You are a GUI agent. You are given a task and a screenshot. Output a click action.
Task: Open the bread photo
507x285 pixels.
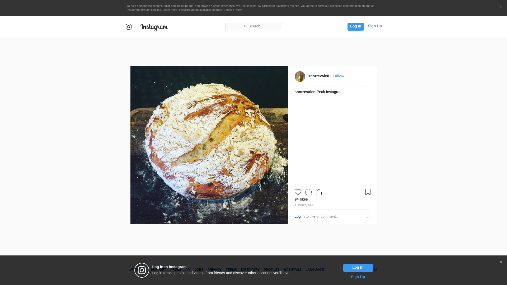(x=209, y=145)
